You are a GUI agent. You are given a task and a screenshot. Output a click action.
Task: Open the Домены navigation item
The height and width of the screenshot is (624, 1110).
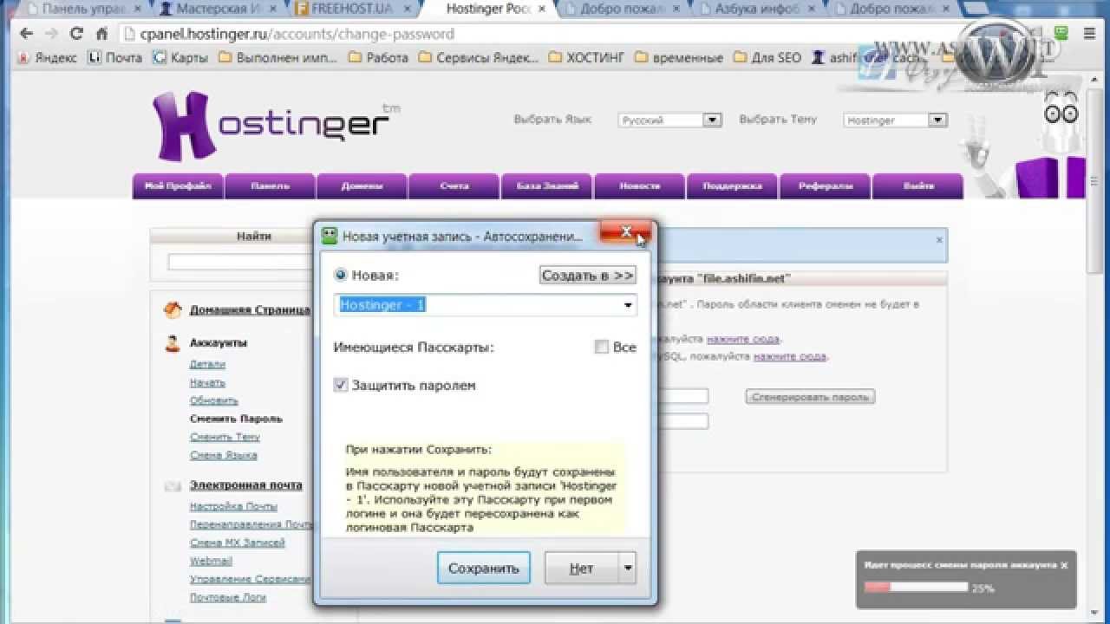[362, 186]
